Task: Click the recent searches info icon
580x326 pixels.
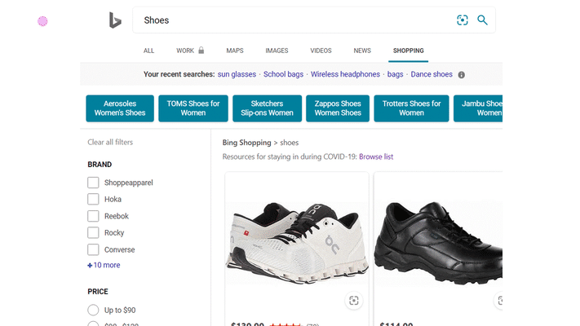Action: pyautogui.click(x=461, y=75)
